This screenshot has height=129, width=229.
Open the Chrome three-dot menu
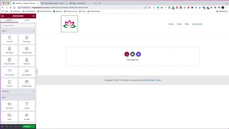coord(226,8)
